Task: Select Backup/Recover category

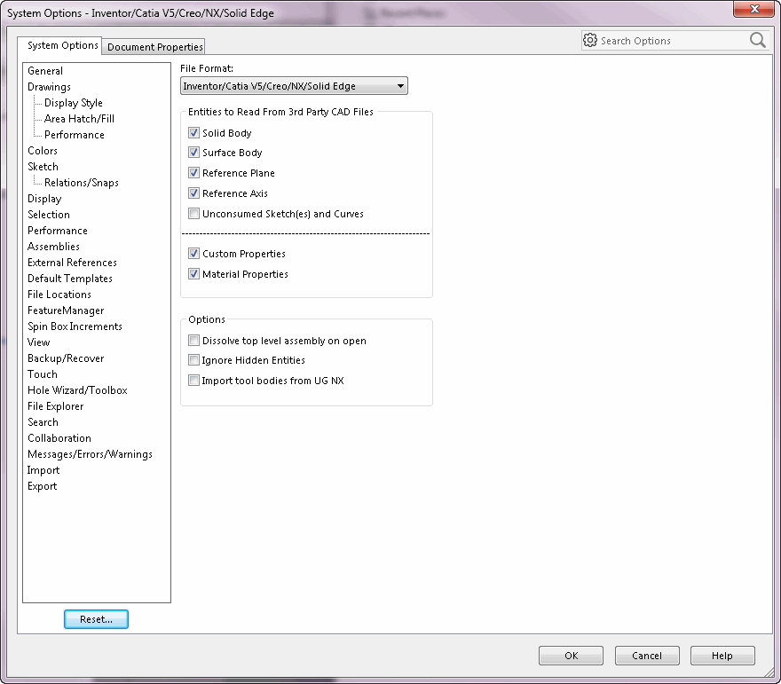Action: [66, 358]
